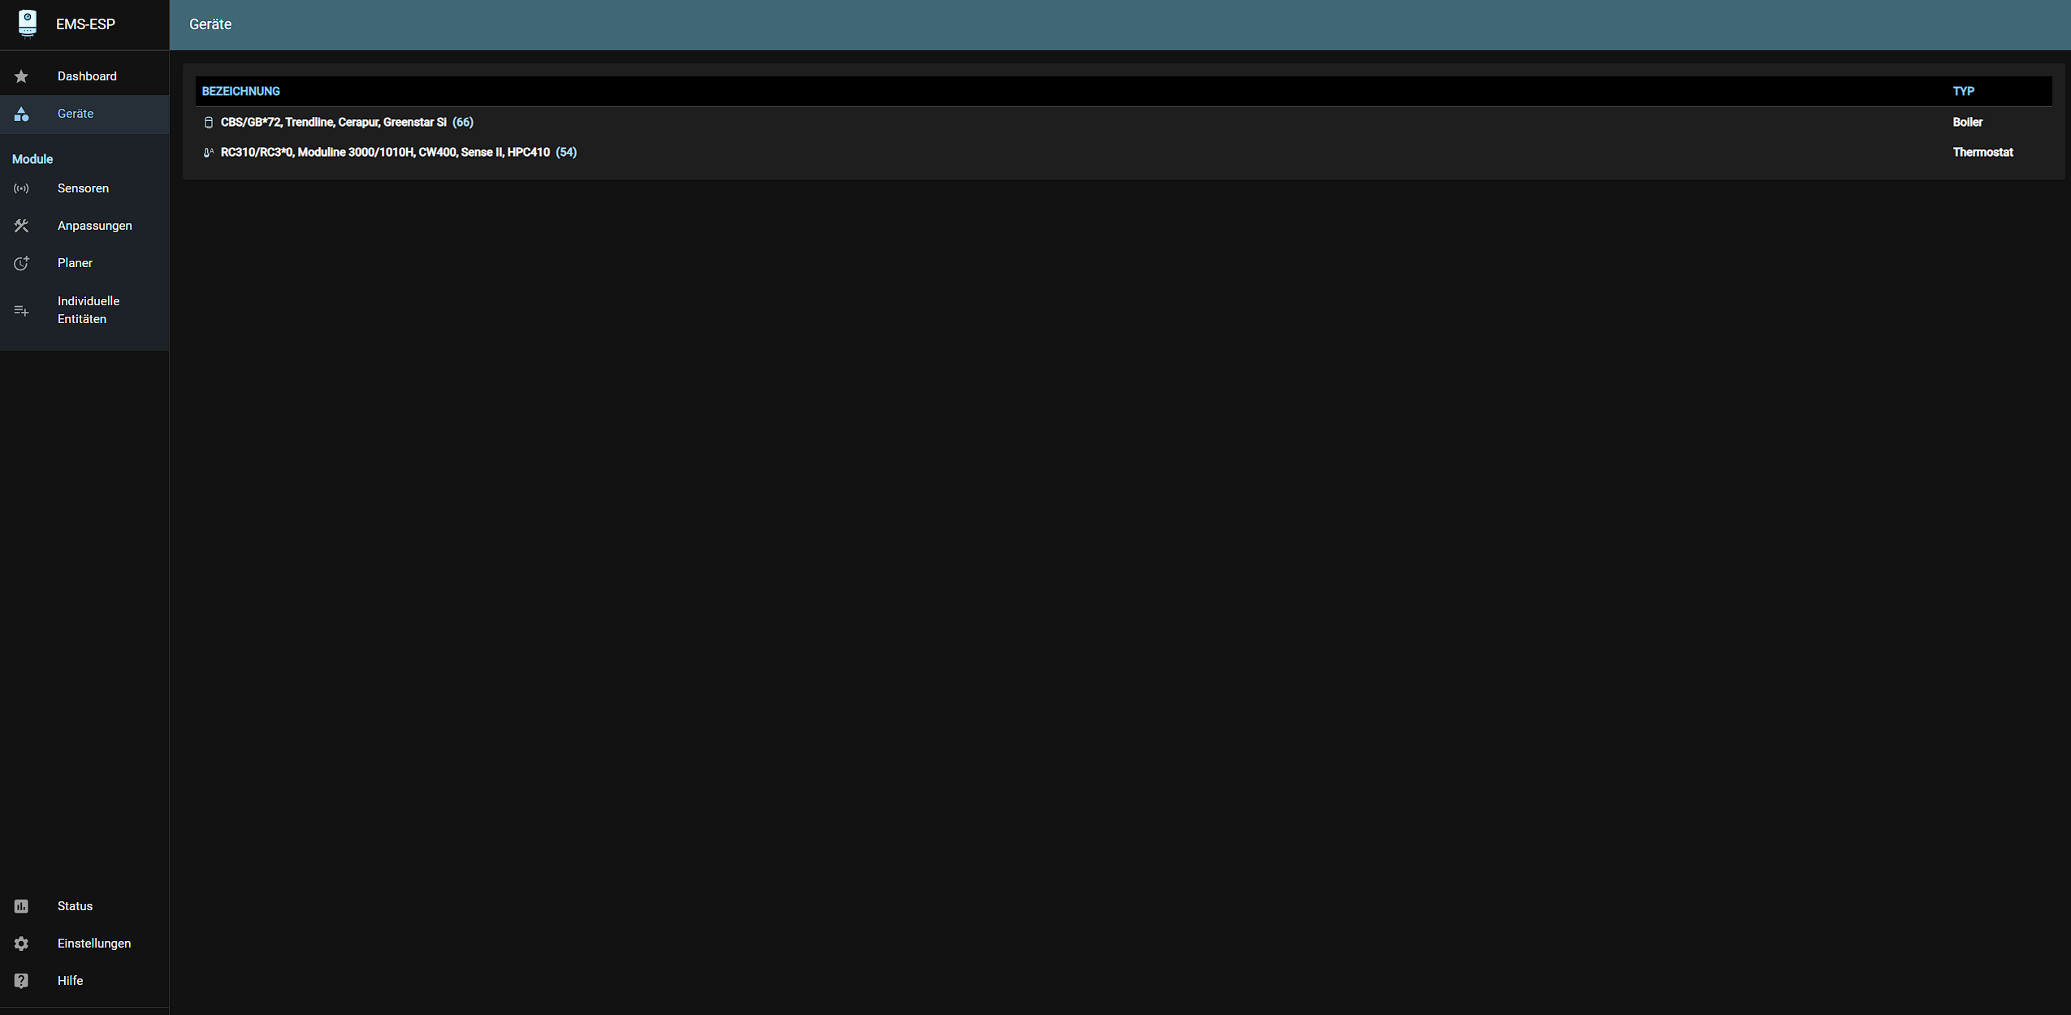Click the Individuelle Entitäten list-add icon
Screen dimensions: 2071x1015
(21, 310)
